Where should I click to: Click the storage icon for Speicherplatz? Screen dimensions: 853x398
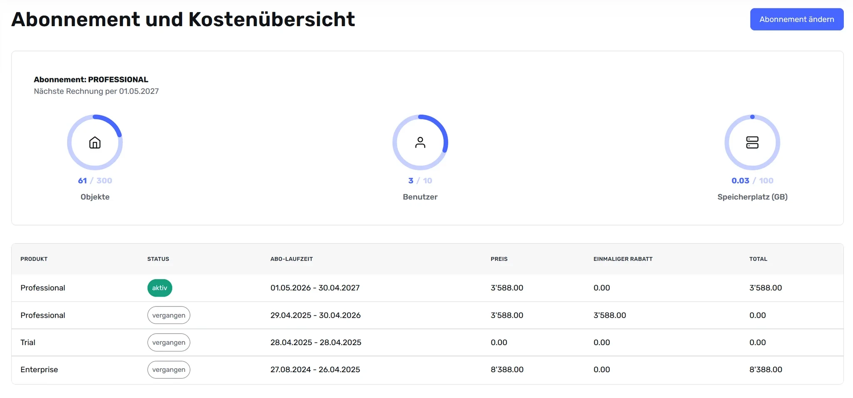click(x=752, y=142)
